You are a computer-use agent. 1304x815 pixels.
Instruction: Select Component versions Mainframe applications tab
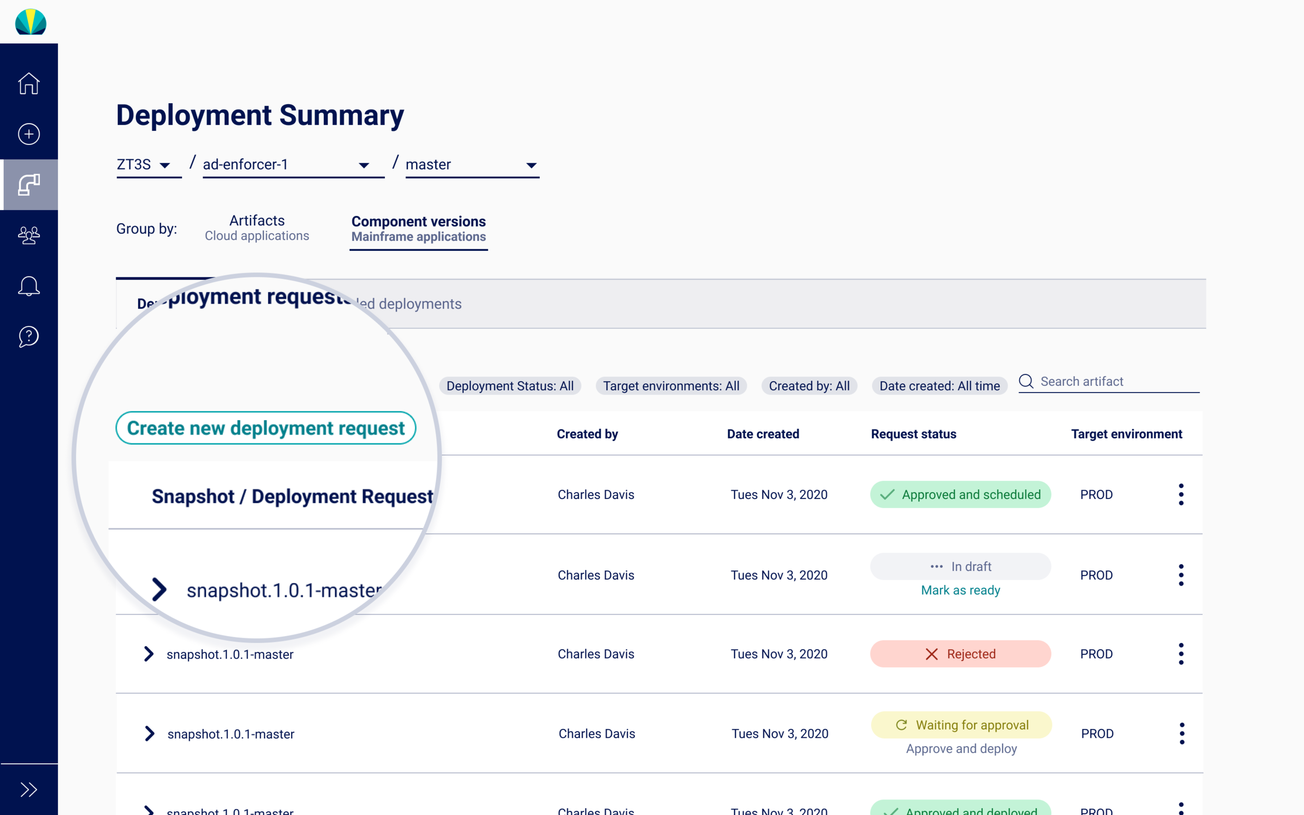point(418,229)
